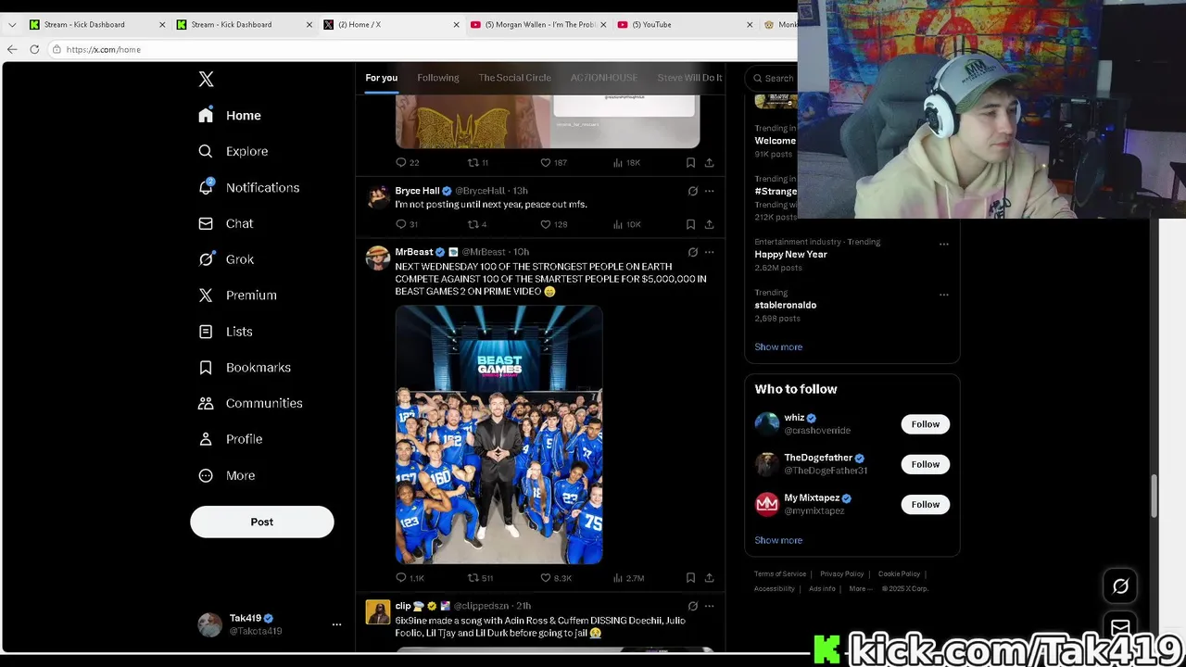Open Grok explain on MrBeast's post
1186x667 pixels.
[692, 252]
